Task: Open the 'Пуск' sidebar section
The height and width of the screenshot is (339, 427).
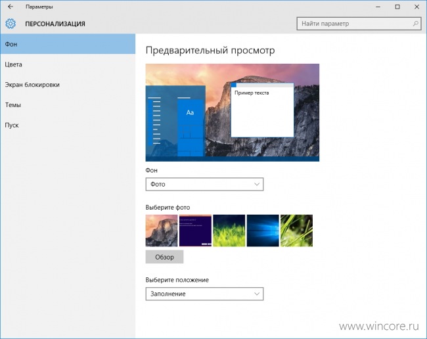Action: tap(68, 125)
